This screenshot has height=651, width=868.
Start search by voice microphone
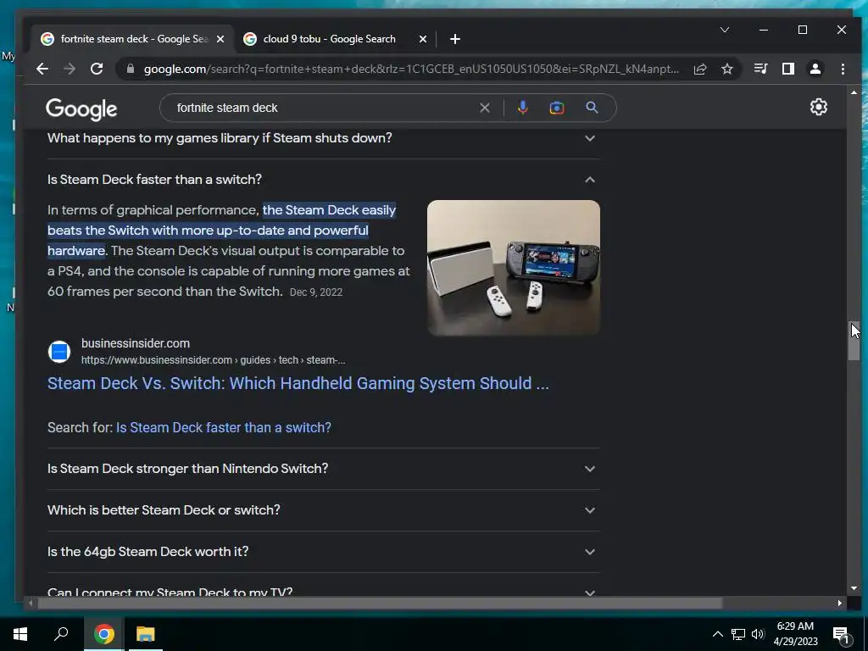522,108
